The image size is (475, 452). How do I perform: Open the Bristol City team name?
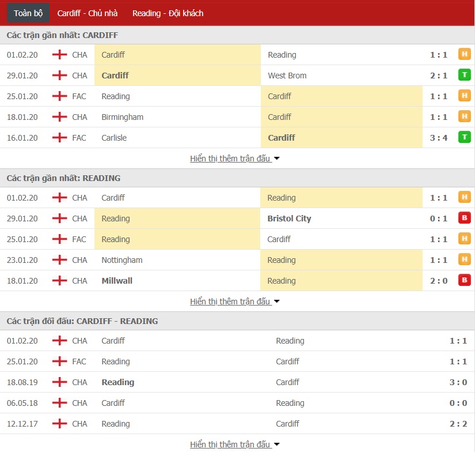click(289, 219)
